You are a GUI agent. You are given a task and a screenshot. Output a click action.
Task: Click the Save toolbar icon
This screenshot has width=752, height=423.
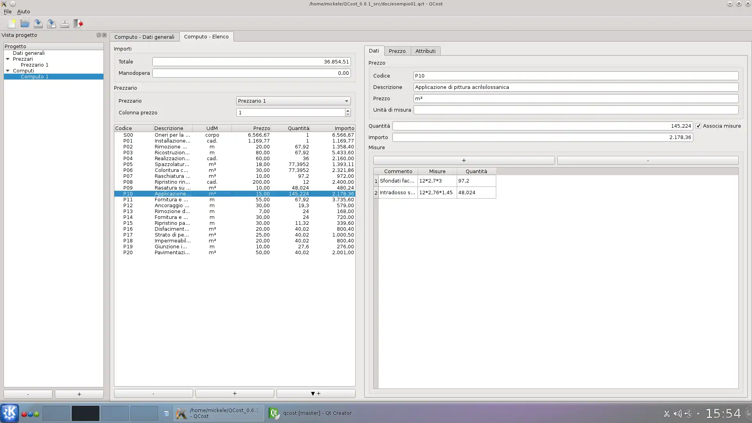(38, 24)
